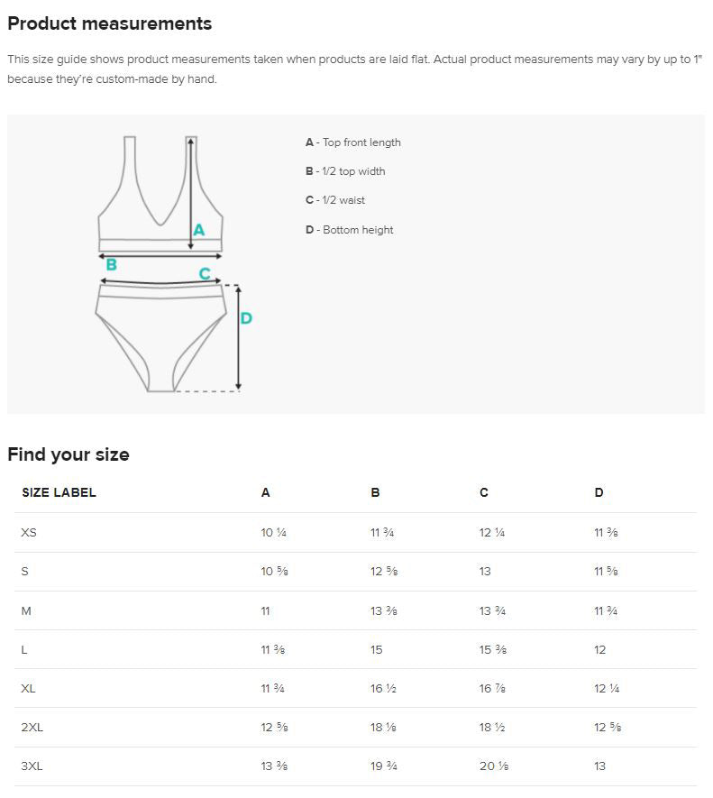Select the XS size row label

coord(29,532)
